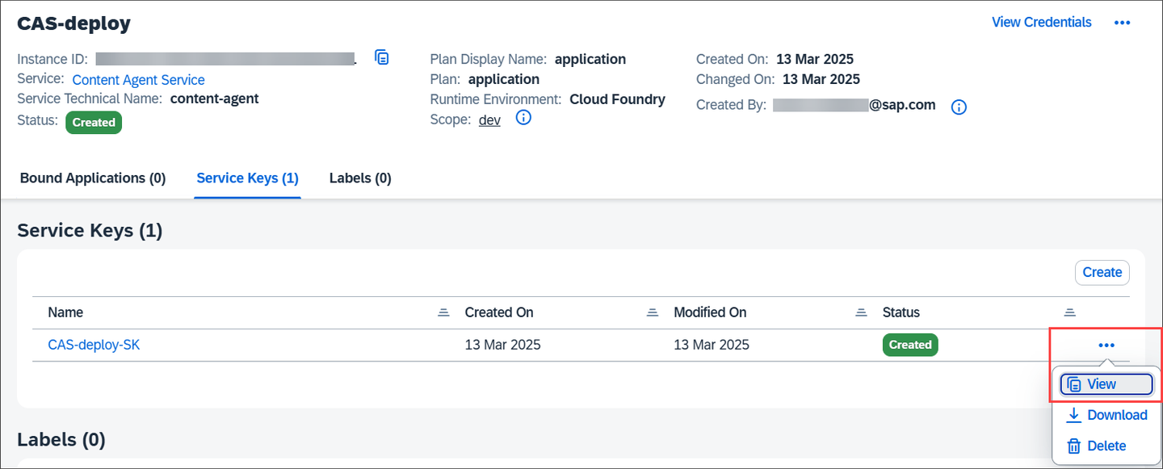Copy the Instance ID to clipboard
Image resolution: width=1163 pixels, height=469 pixels.
tap(382, 57)
